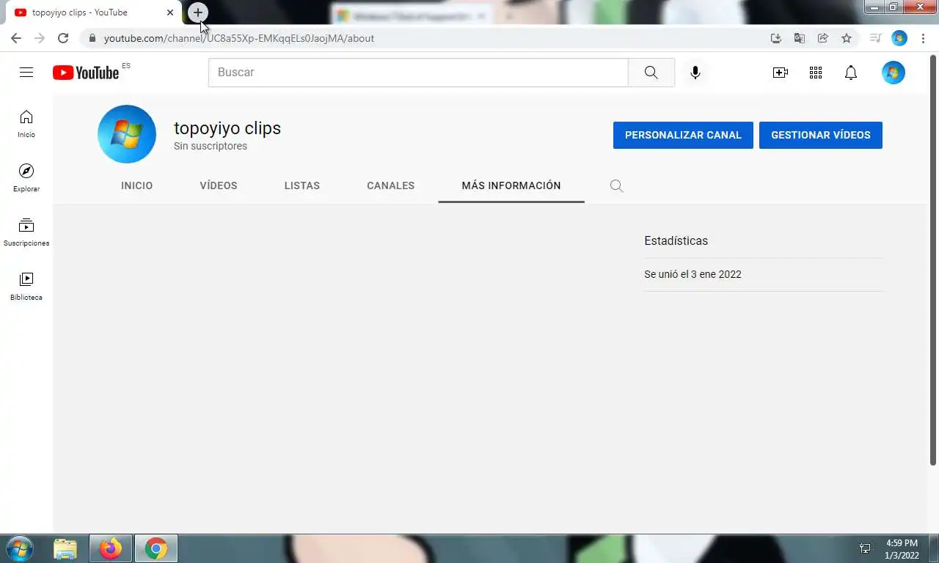Click the Sin suscriptores text
The width and height of the screenshot is (939, 563).
click(x=211, y=146)
